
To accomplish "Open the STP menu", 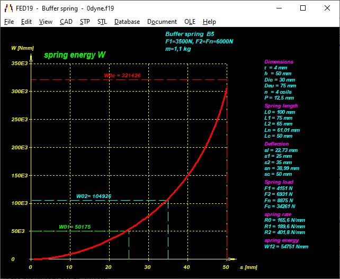I will pos(85,22).
